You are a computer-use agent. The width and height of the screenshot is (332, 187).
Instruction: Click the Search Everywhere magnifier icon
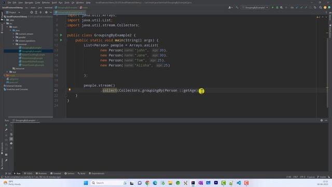tap(321, 7)
